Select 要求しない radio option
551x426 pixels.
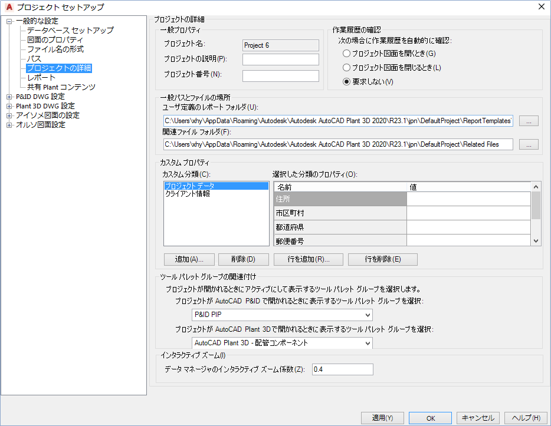click(346, 82)
